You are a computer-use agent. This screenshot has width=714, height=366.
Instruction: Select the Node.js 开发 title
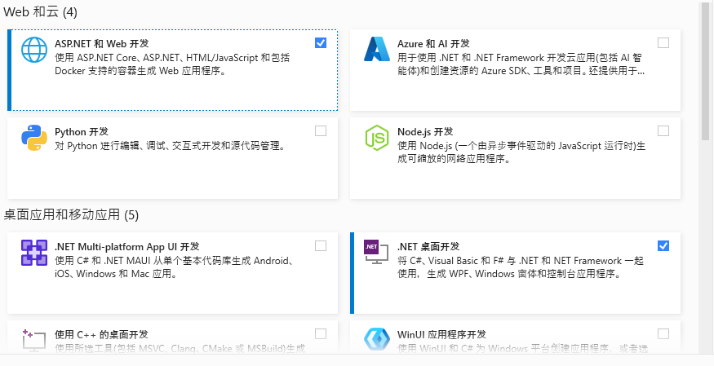[x=425, y=132]
